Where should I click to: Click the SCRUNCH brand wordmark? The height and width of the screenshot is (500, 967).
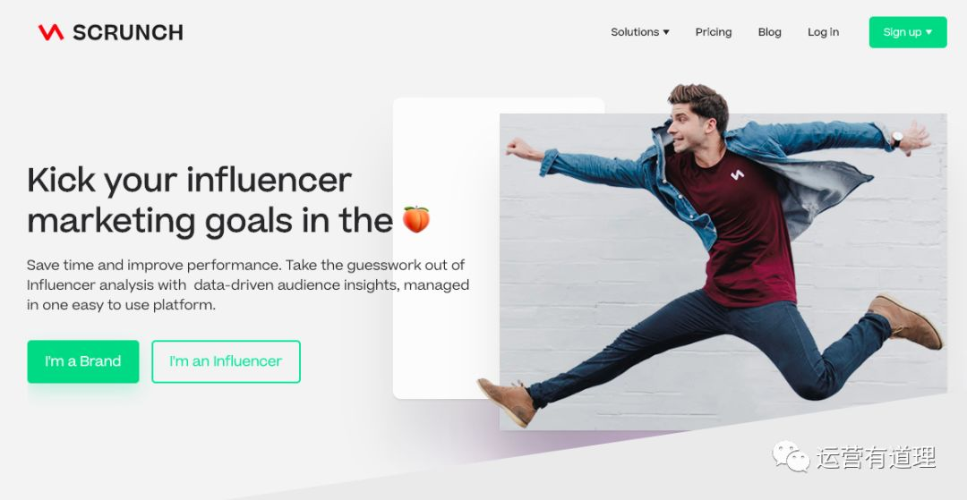[128, 32]
